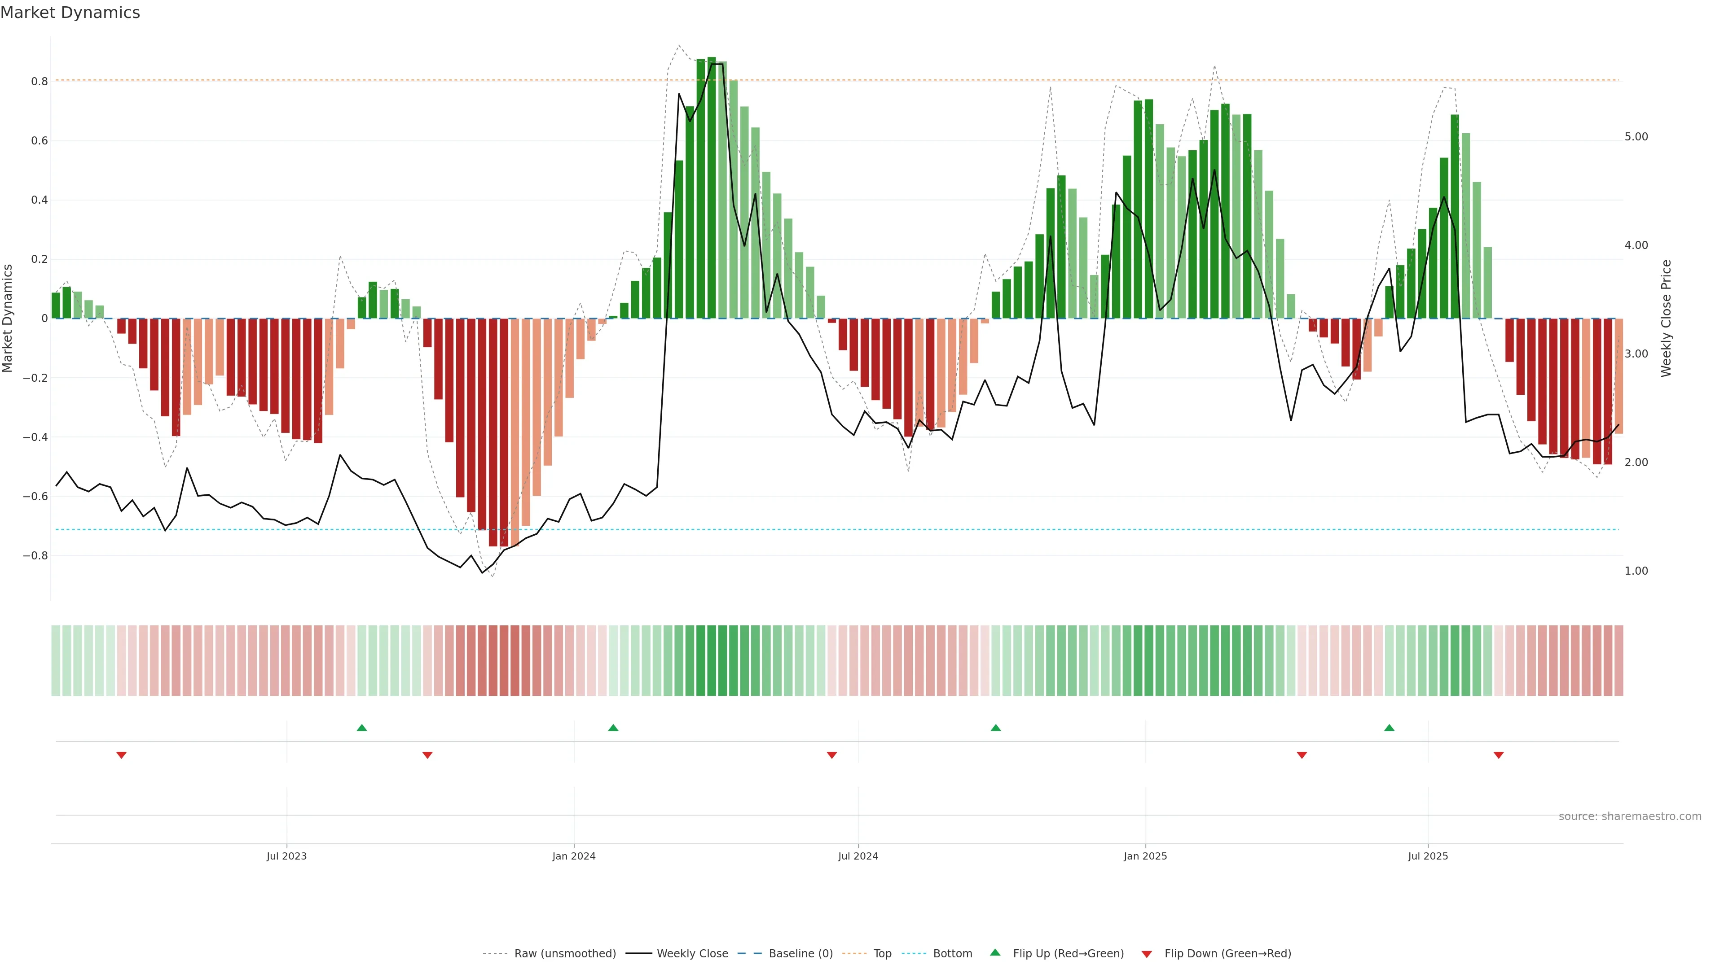Click the green Flip Up triangle in the legend
Screen dimensions: 1724x969
(x=995, y=952)
